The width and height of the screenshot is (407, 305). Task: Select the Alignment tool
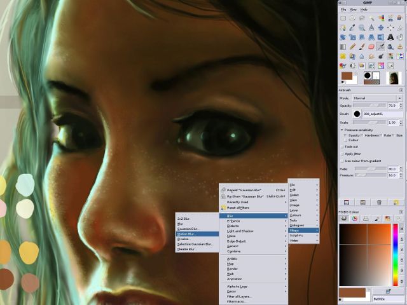[x=390, y=28]
